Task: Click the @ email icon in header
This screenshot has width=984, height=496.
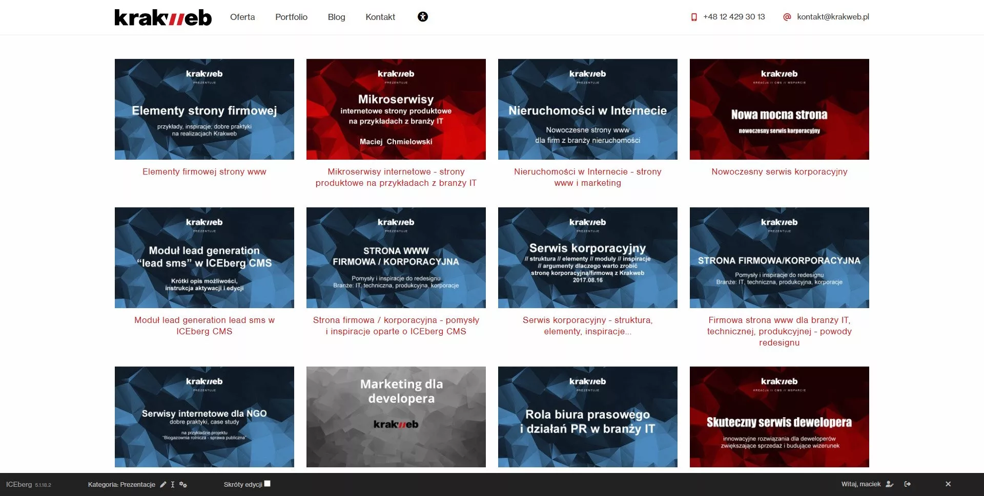Action: [787, 17]
